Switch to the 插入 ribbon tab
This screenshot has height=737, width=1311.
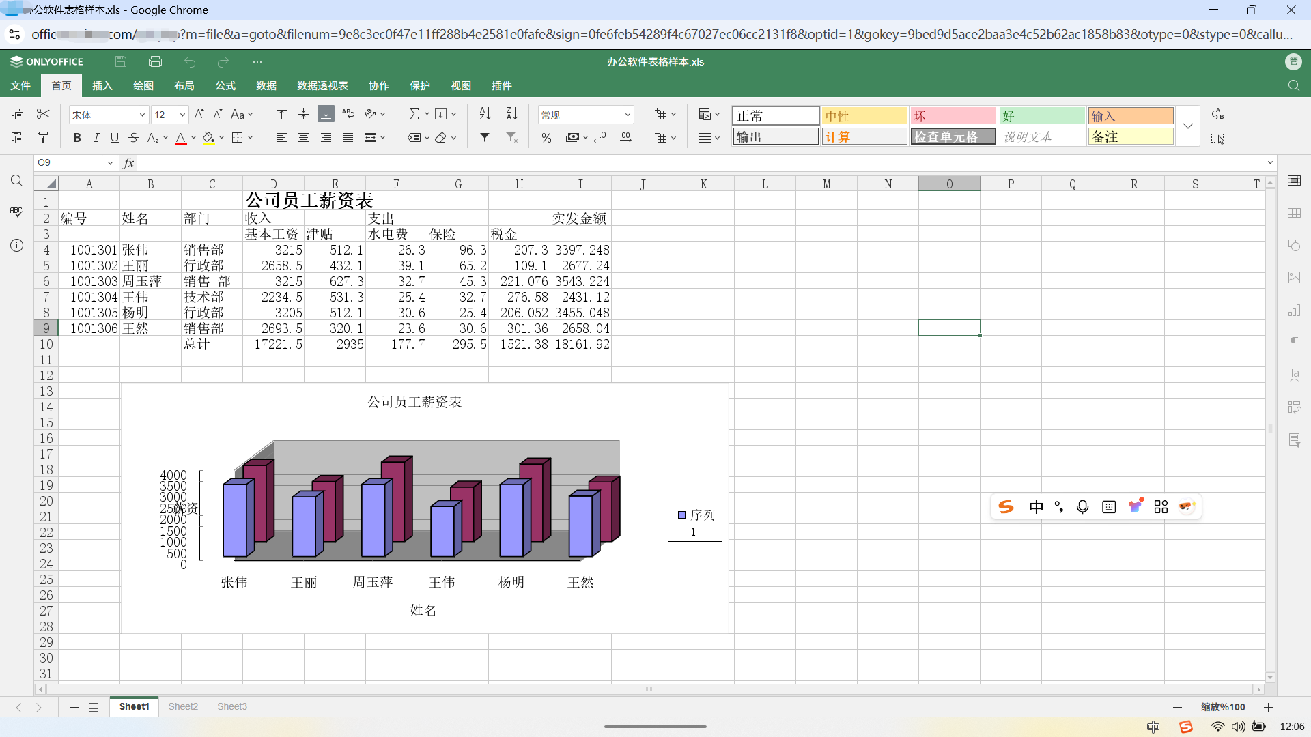click(x=102, y=85)
